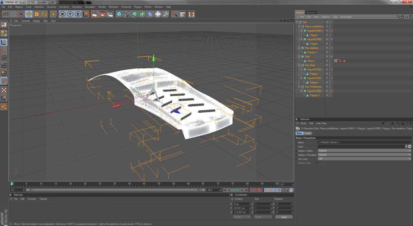Switch to the Structure tab
This screenshot has height=226, width=413.
pyautogui.click(x=311, y=13)
